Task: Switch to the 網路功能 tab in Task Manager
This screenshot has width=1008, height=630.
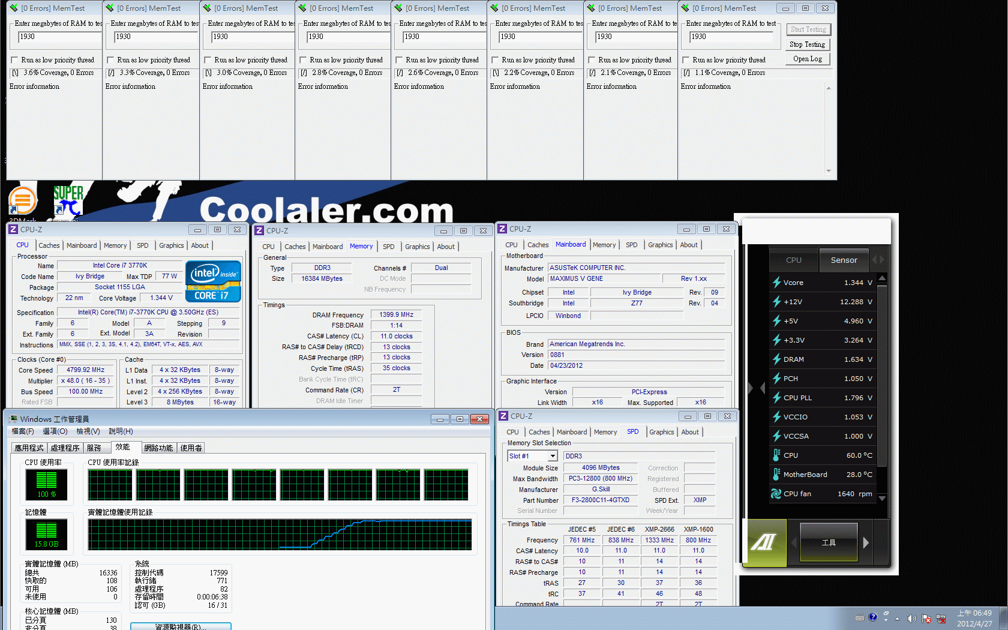Action: point(159,448)
